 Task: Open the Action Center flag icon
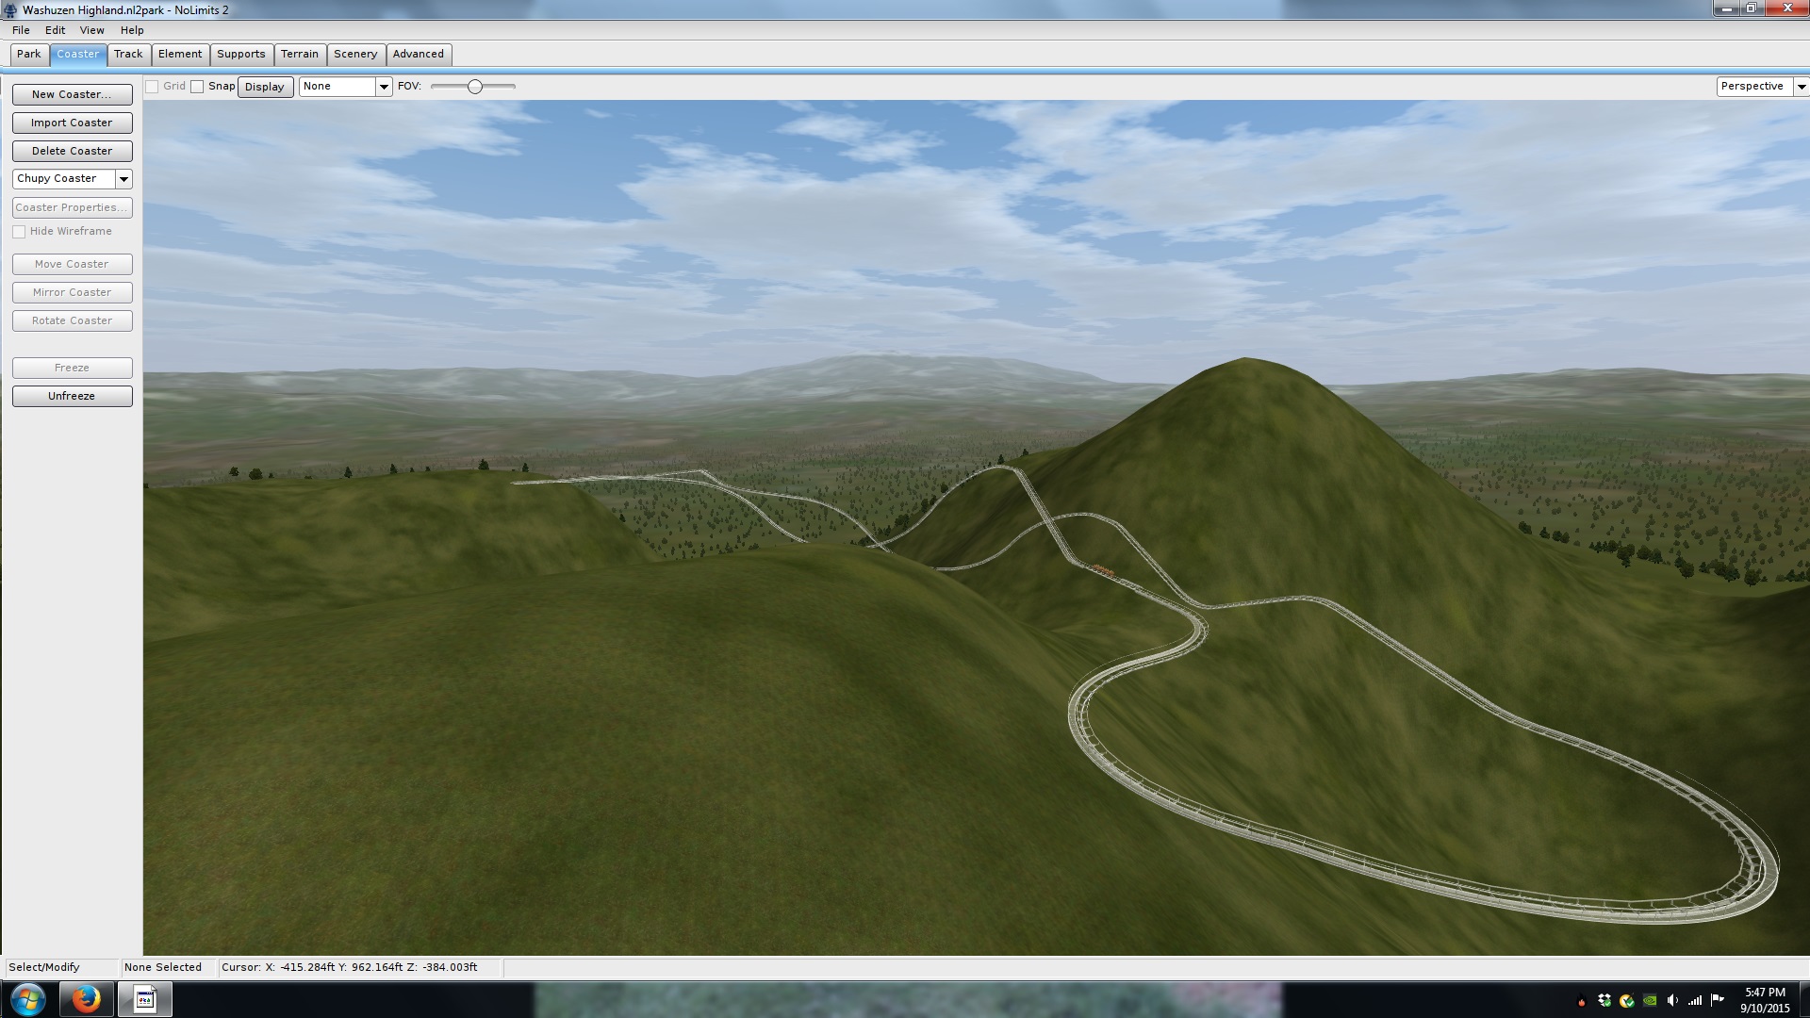(1718, 1000)
